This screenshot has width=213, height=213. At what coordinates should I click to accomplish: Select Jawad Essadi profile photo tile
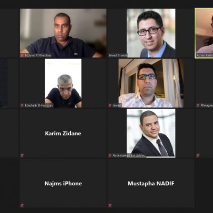pyautogui.click(x=151, y=33)
